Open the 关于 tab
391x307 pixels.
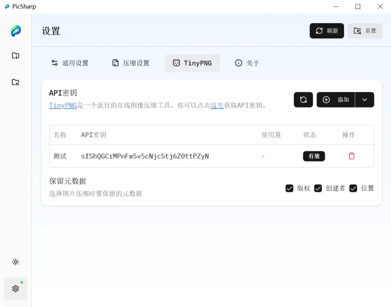[x=247, y=63]
